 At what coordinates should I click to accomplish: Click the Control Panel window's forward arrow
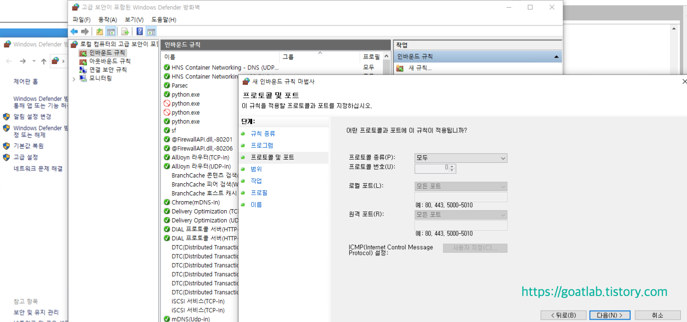tap(22, 61)
